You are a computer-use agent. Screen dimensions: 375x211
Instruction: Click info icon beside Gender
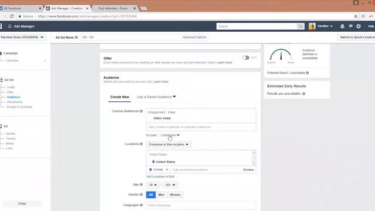141,195
